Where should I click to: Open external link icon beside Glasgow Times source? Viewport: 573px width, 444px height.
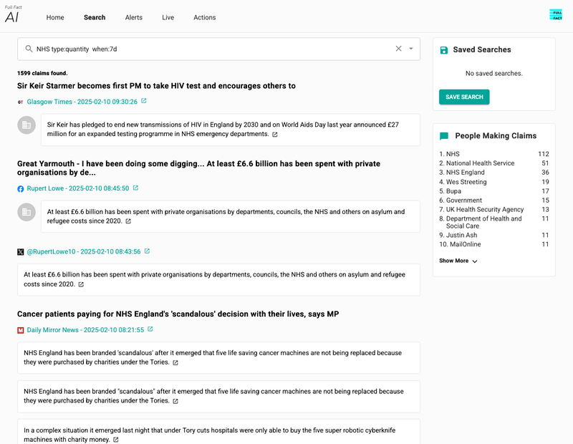click(x=144, y=101)
